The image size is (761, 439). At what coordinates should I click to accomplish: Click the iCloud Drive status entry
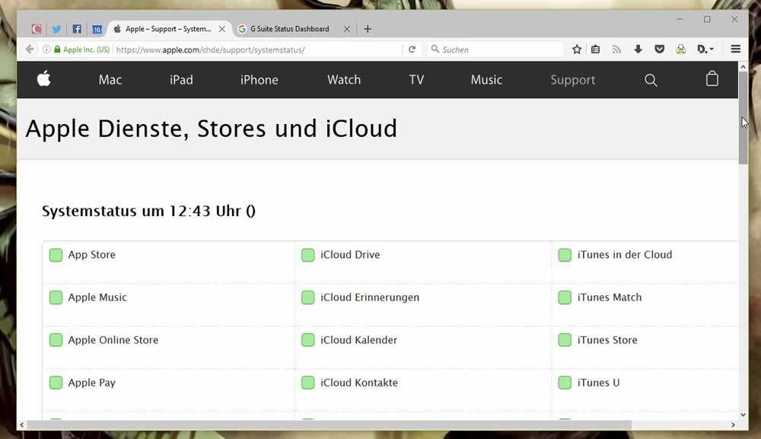[349, 255]
